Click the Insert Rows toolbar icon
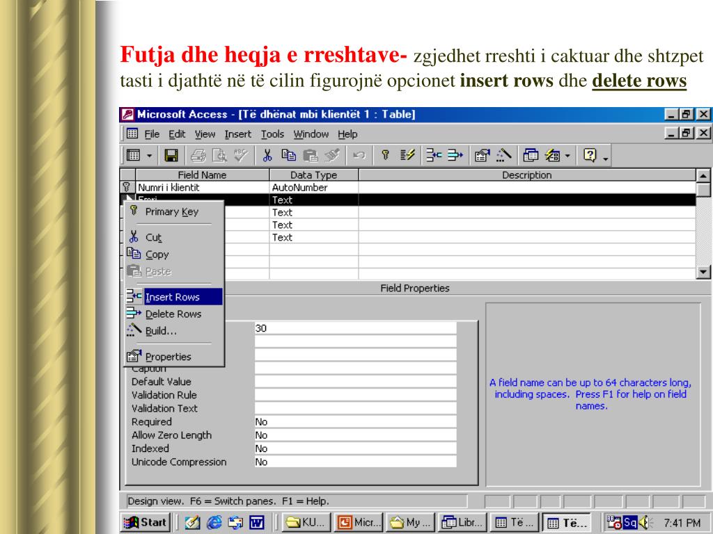This screenshot has width=713, height=534. click(434, 156)
